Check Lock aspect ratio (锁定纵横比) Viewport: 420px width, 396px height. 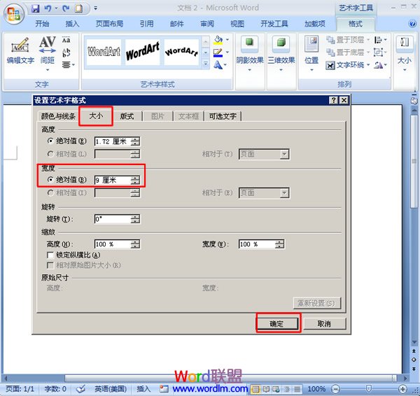pyautogui.click(x=50, y=255)
